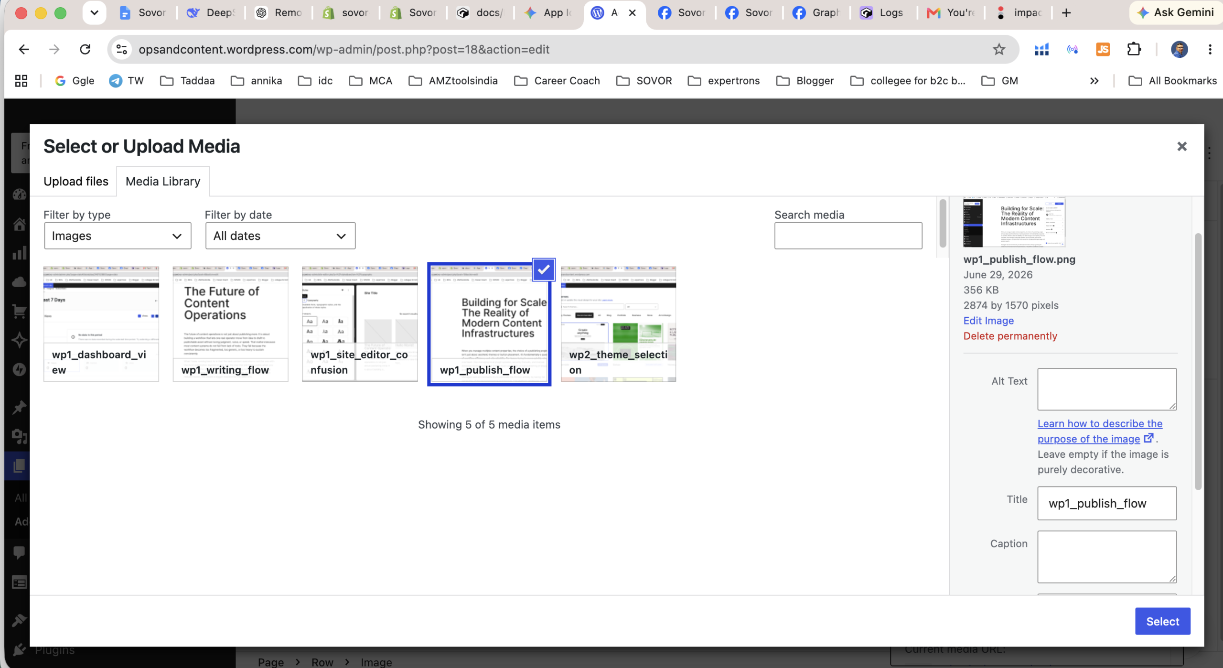Click the Caption text area
Viewport: 1223px width, 668px height.
1107,557
